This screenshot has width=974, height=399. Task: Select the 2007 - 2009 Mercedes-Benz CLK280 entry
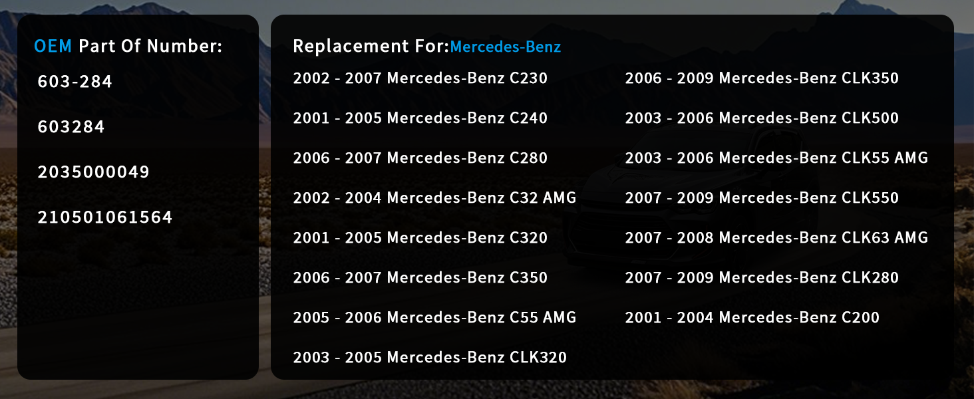(762, 278)
